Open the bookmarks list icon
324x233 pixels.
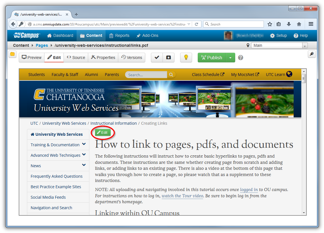(279, 24)
